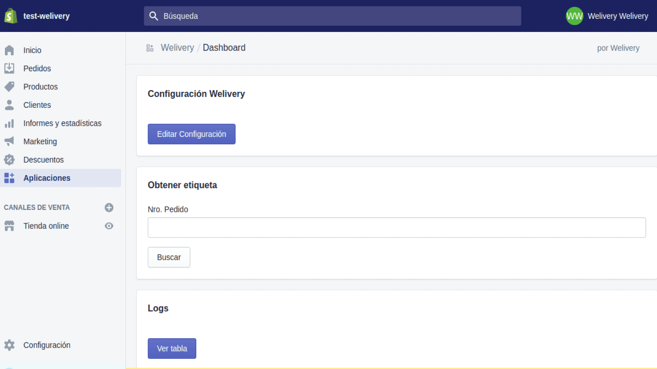Open the Welivery Welivery account avatar
Screen dimensions: 657x369
tap(574, 16)
